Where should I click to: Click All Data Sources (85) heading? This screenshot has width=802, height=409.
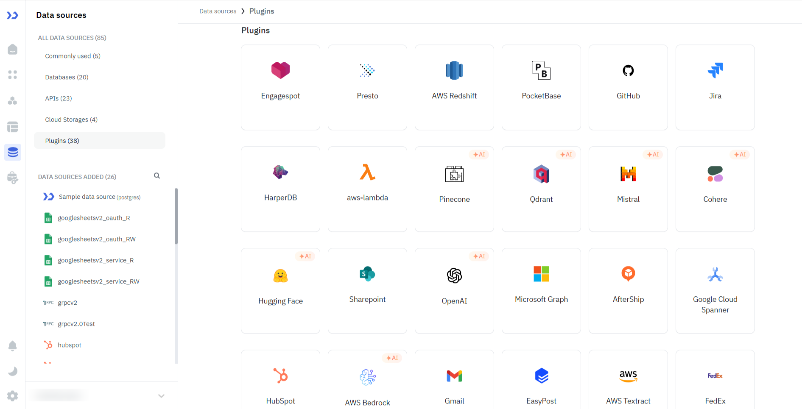pyautogui.click(x=72, y=38)
